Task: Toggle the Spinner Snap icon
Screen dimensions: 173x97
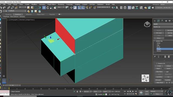Action: click(91, 8)
